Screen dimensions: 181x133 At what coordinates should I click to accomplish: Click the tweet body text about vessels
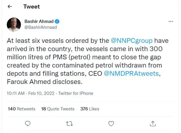(x=85, y=58)
